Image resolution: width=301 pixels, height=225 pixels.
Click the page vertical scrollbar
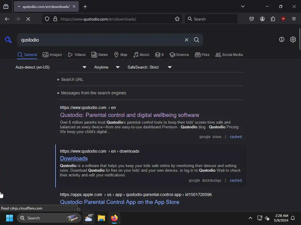(x=300, y=39)
